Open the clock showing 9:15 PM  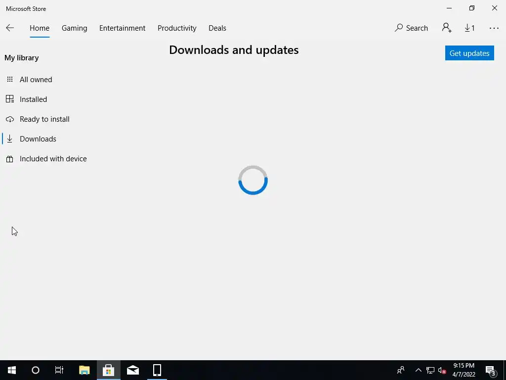coord(464,370)
